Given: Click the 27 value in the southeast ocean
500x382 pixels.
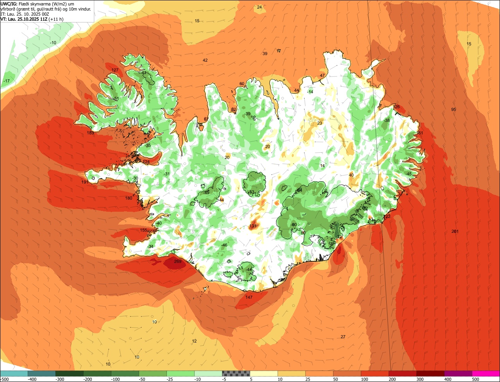Looking at the screenshot, I should pyautogui.click(x=343, y=337).
